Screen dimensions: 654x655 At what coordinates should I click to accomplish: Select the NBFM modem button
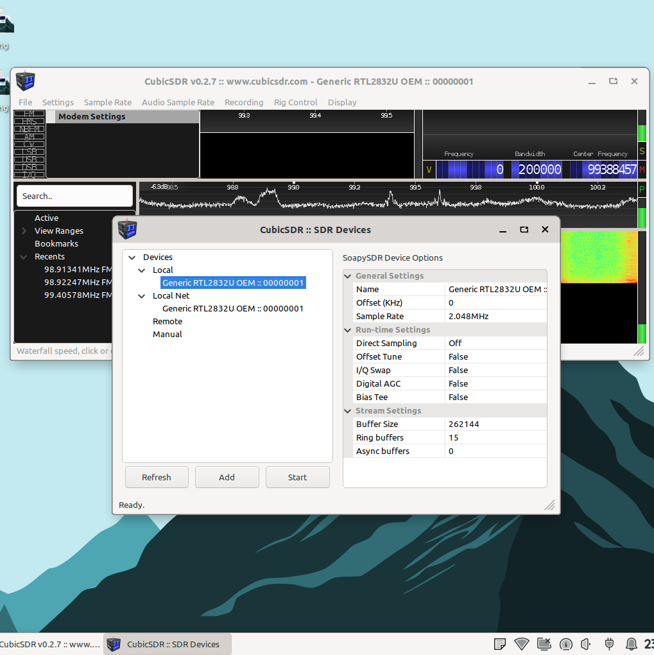30,129
